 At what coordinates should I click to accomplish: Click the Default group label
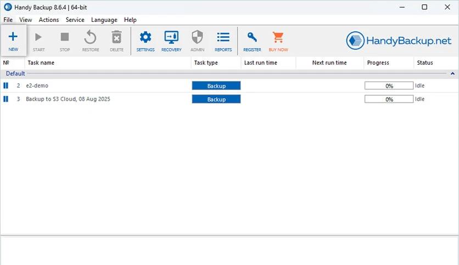tap(15, 73)
